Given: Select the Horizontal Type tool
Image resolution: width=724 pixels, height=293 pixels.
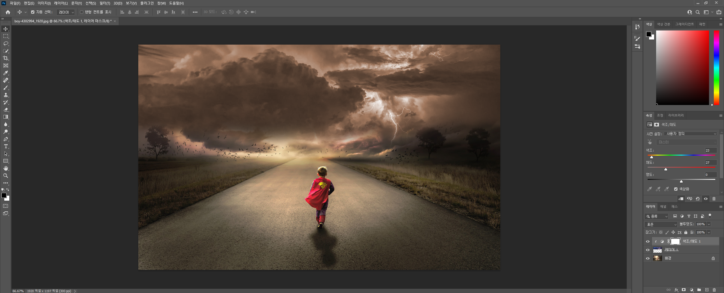Looking at the screenshot, I should tap(6, 146).
